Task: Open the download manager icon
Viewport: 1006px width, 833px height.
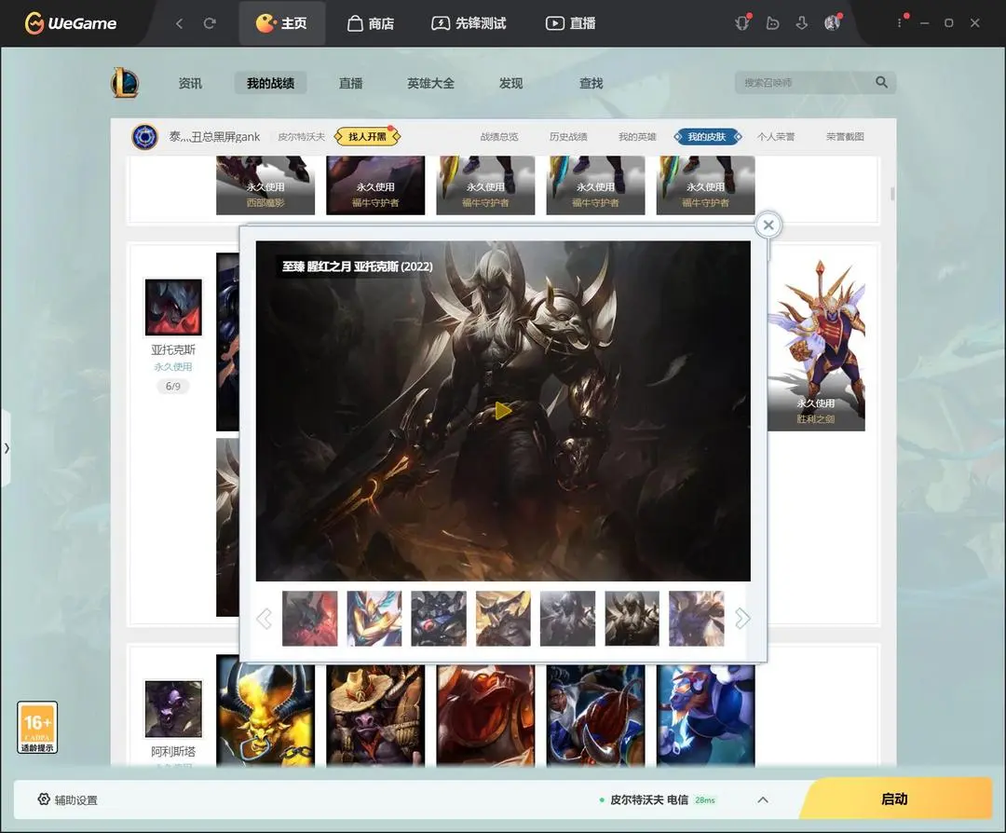Action: [802, 23]
